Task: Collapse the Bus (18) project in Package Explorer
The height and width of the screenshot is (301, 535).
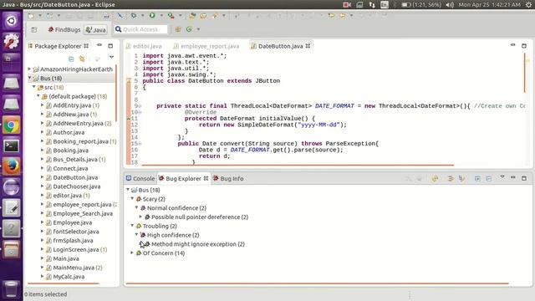Action: [29, 78]
